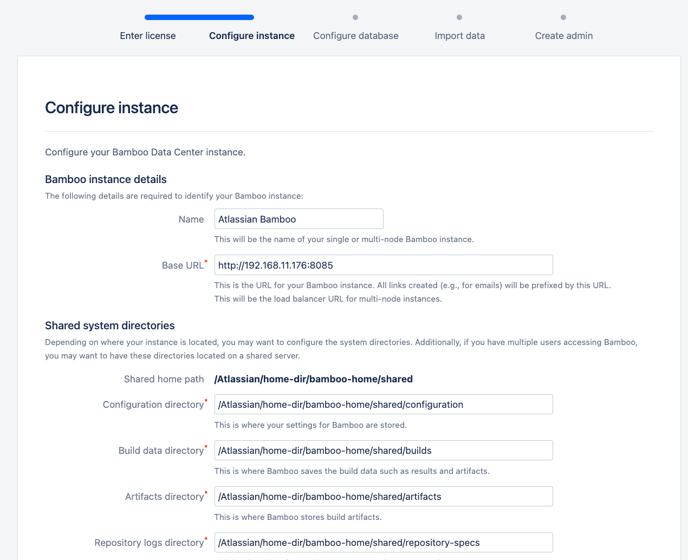Select the Enter license step

point(148,36)
